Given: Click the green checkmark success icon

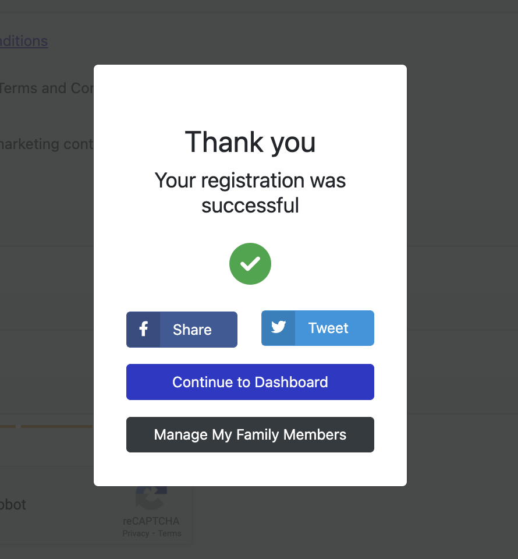Looking at the screenshot, I should (x=250, y=264).
